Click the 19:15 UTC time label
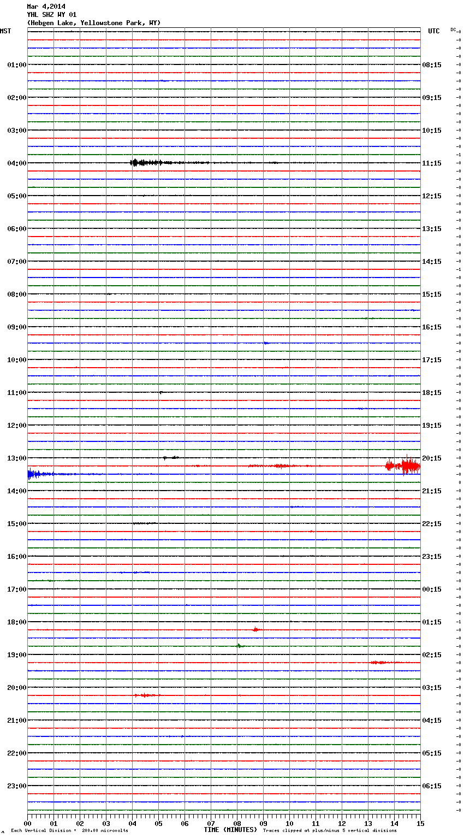464x838 pixels. 432,426
